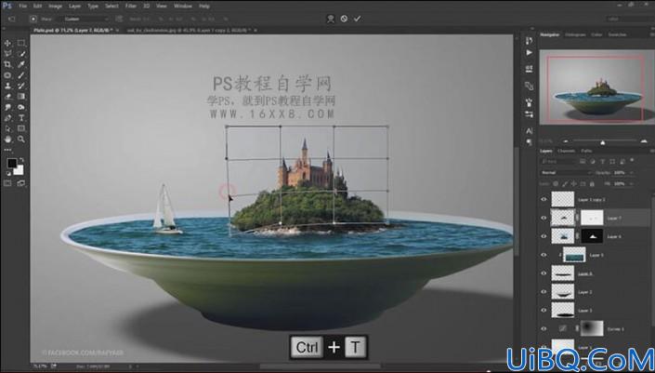Select the Hand tool
The width and height of the screenshot is (655, 373).
[7, 140]
